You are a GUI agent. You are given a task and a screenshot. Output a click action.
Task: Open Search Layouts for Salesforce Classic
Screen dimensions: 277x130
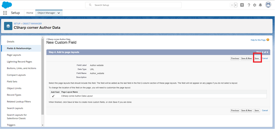17,117
